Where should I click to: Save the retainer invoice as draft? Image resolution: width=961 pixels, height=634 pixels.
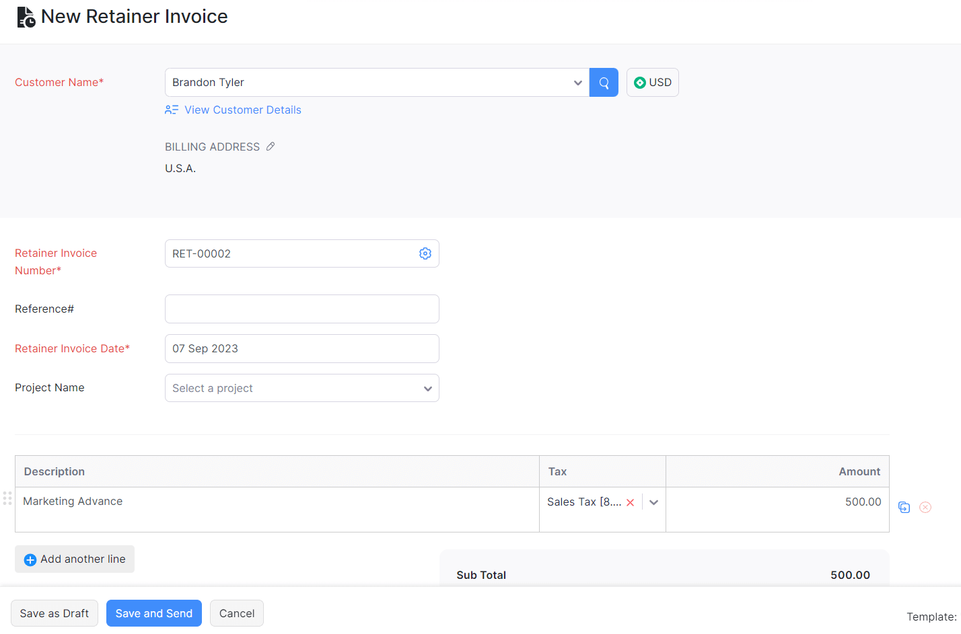pos(54,613)
